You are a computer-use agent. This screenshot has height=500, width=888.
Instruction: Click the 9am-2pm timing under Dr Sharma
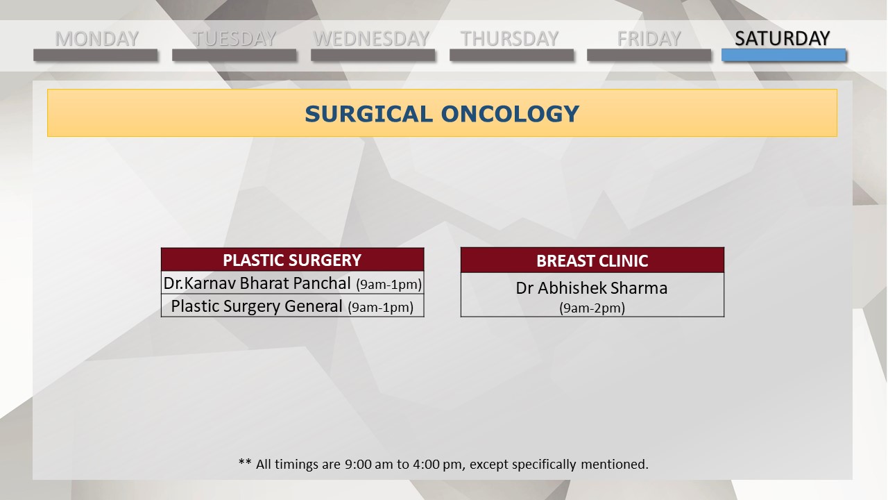(x=592, y=308)
